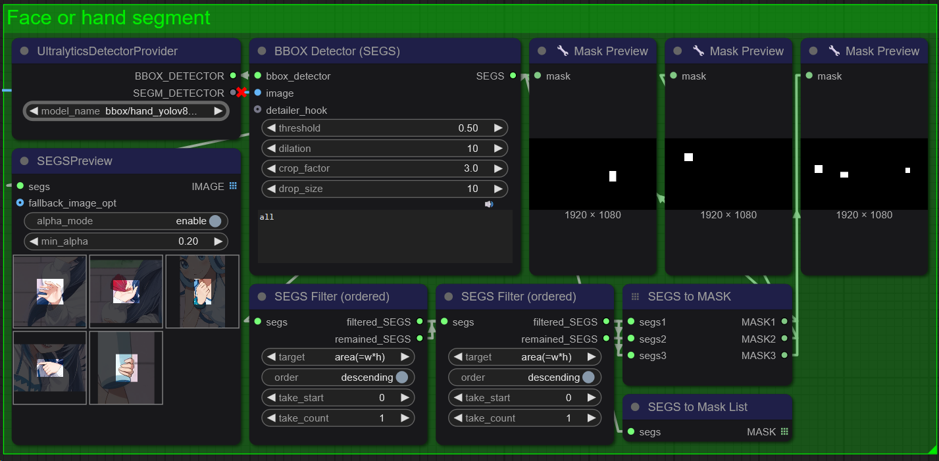
Task: Collapse the UltralyticsDetectorProvider node using its title dot
Action: pos(25,51)
